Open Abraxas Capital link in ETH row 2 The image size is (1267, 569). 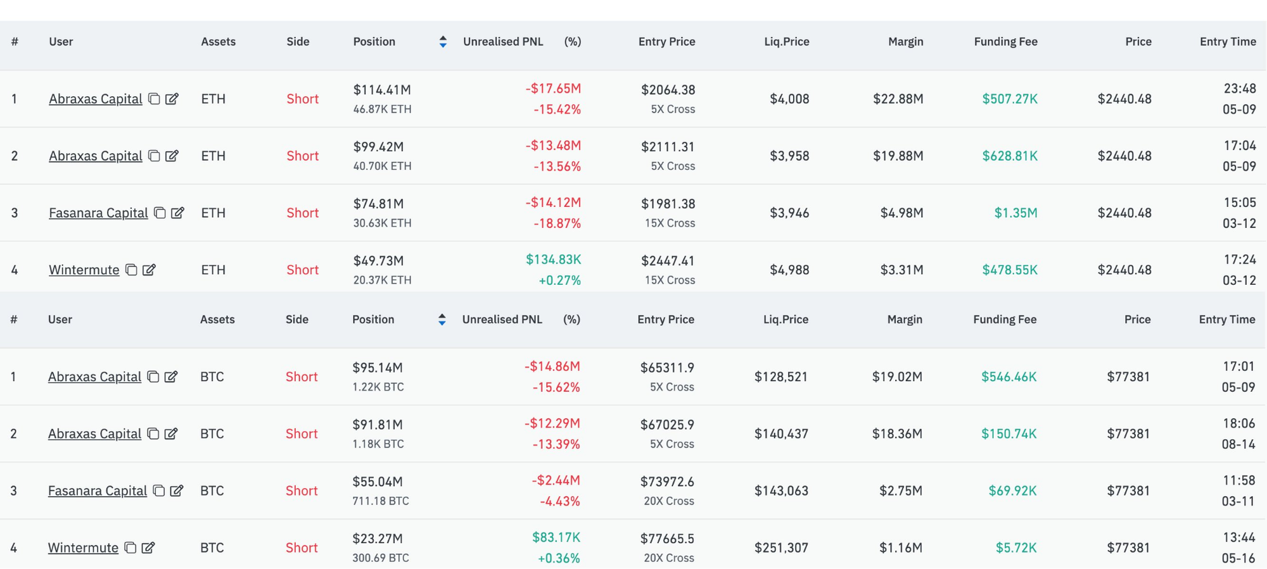coord(96,156)
